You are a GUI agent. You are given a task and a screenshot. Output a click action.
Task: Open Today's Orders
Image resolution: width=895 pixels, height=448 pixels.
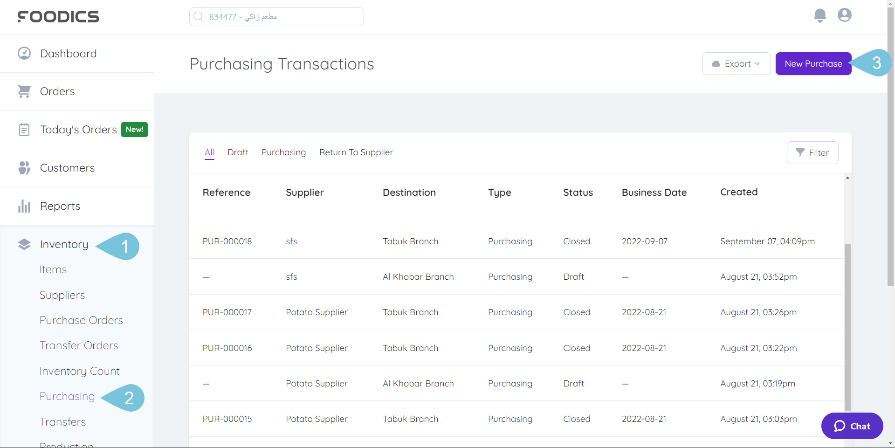[x=77, y=129]
